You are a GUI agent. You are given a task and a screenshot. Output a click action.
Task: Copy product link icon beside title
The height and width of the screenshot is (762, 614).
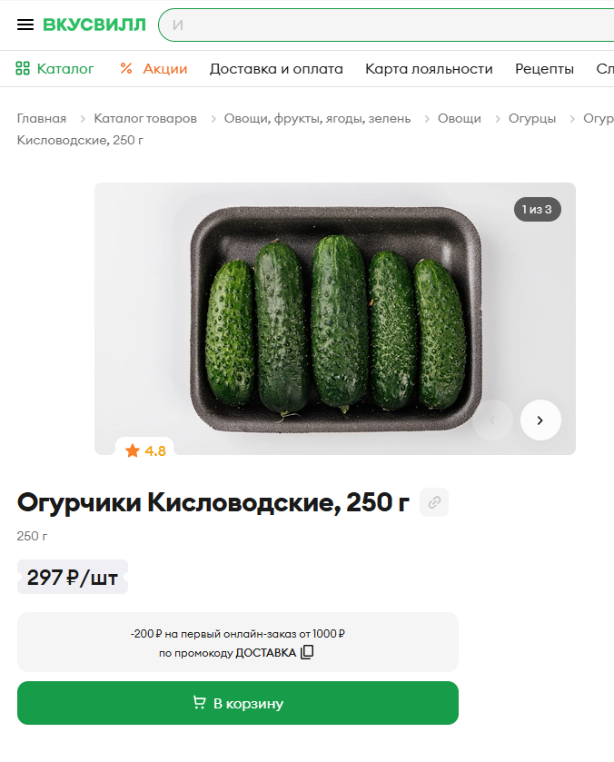(x=434, y=502)
